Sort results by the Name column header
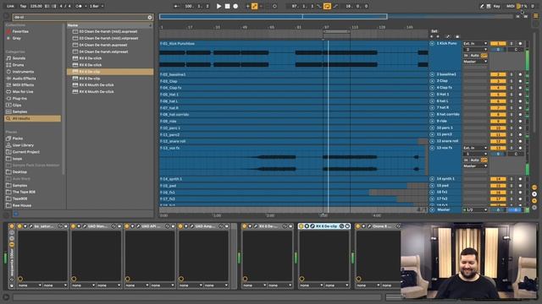 [110, 25]
